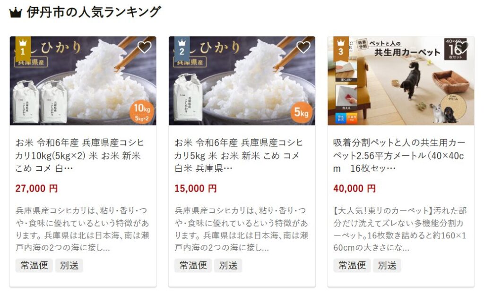Click the rank 3 bronze crown badge
Viewport: 484px width, 294px height.
(341, 49)
